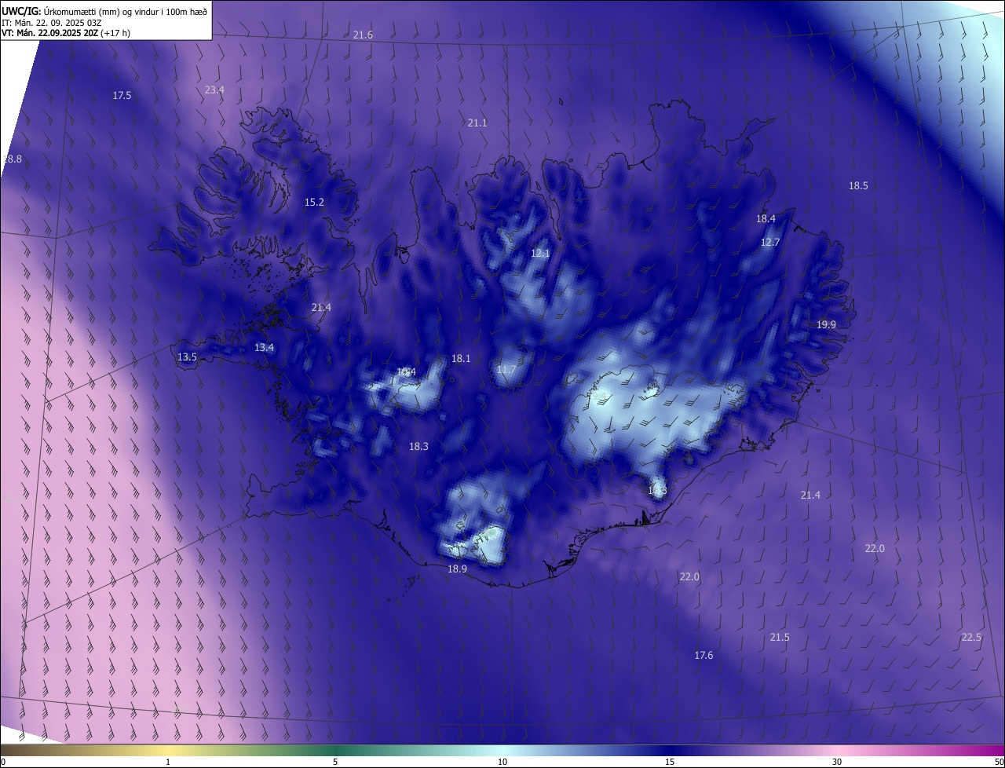The image size is (1005, 768).
Task: Click the 21.6 value label
Action: coord(363,35)
